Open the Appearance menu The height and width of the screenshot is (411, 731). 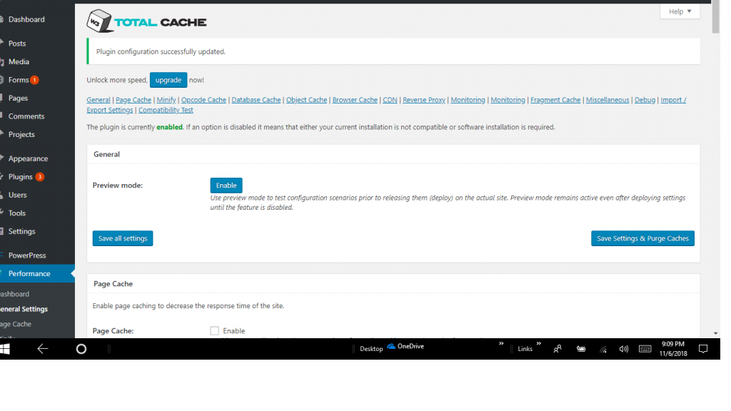pyautogui.click(x=28, y=158)
